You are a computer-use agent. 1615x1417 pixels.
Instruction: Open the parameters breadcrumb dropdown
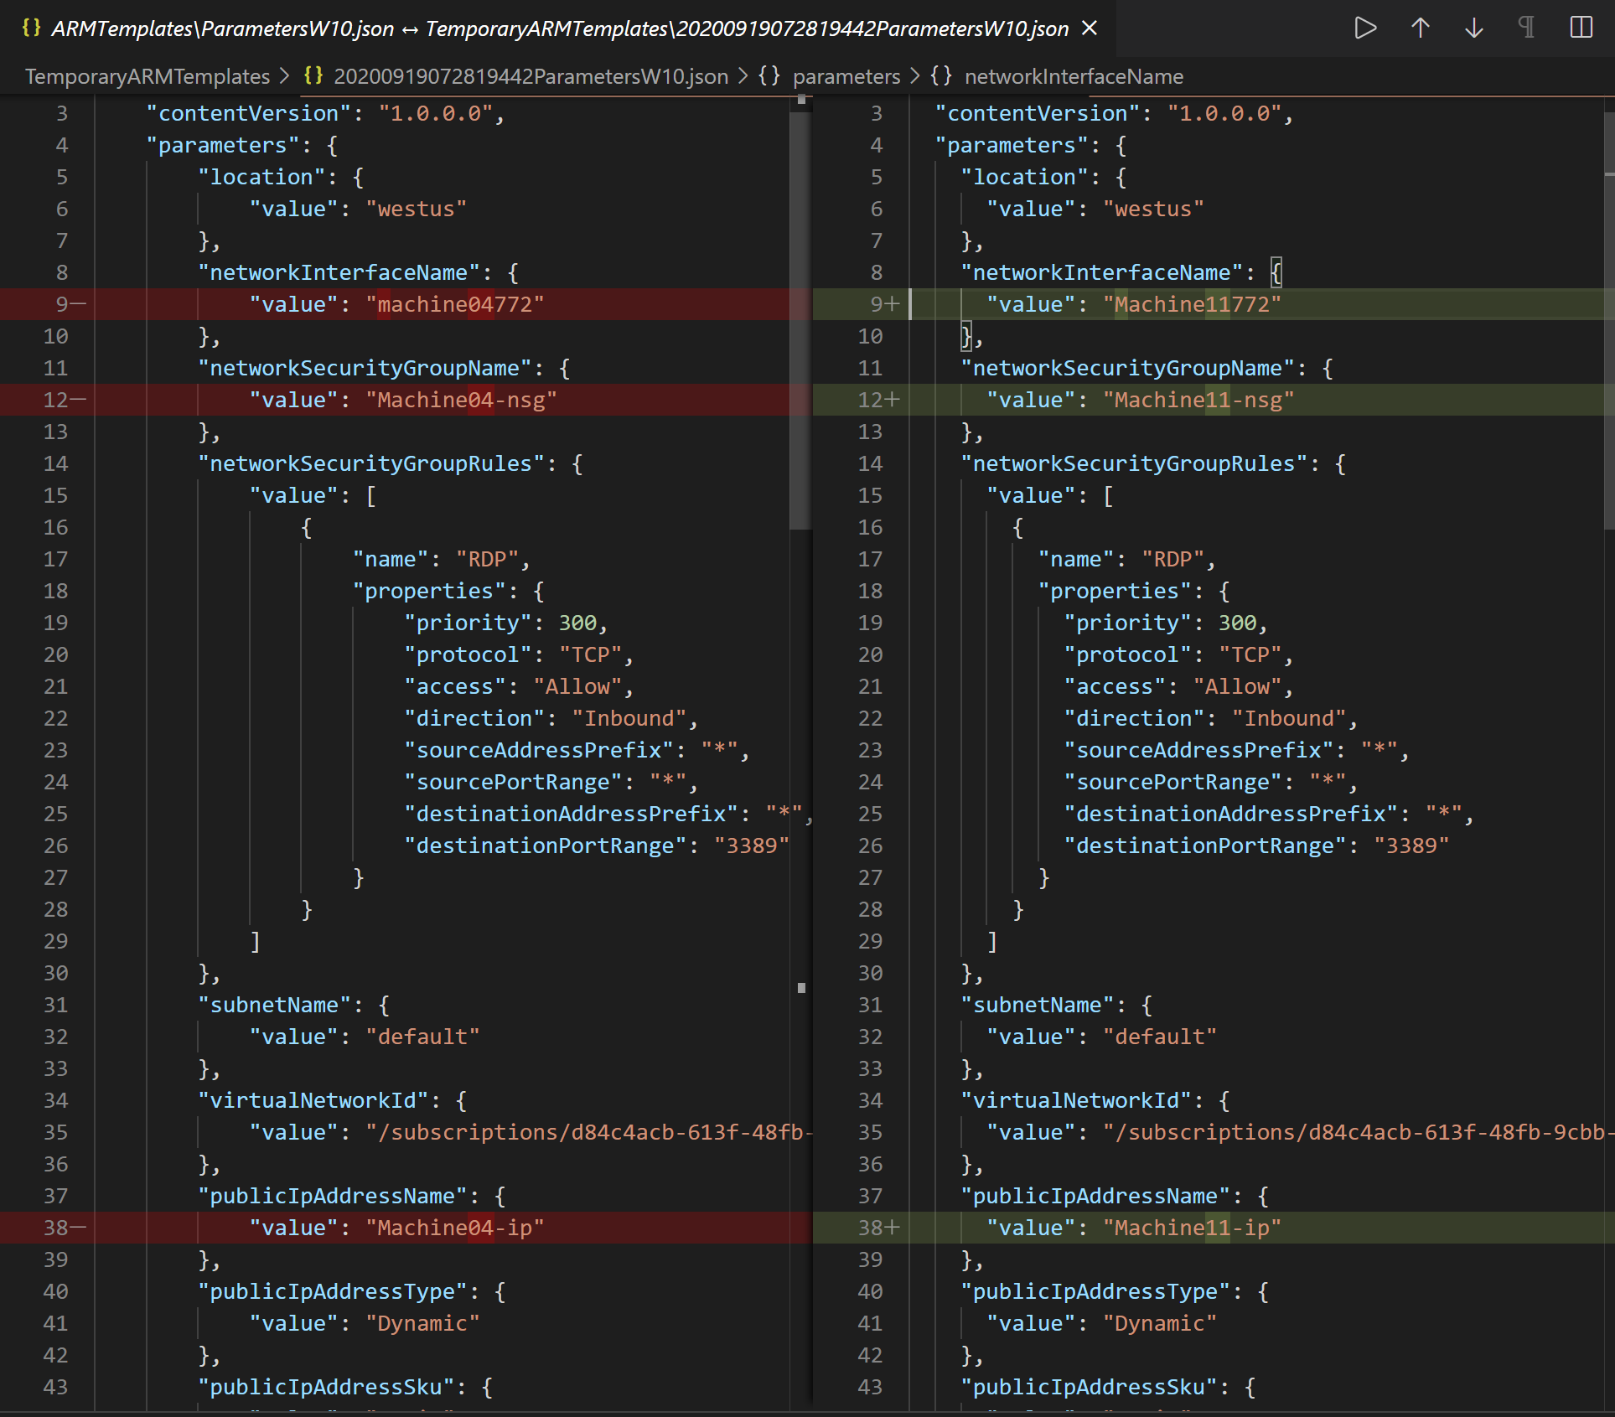[x=847, y=76]
